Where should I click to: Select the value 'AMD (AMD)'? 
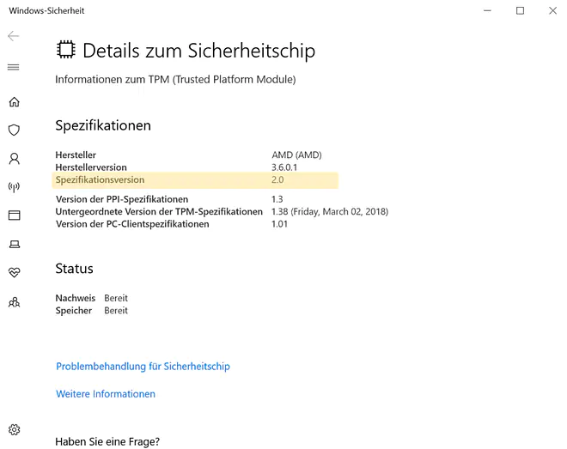click(x=296, y=155)
